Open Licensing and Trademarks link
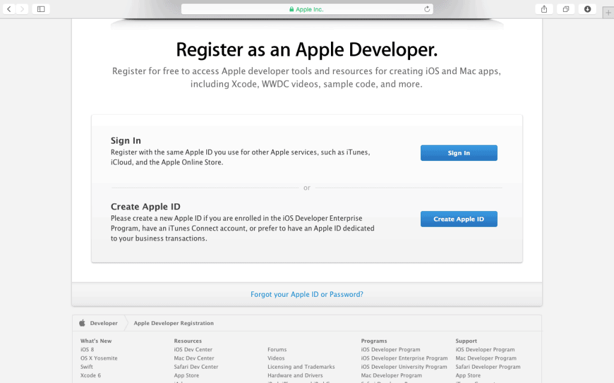 tap(301, 367)
